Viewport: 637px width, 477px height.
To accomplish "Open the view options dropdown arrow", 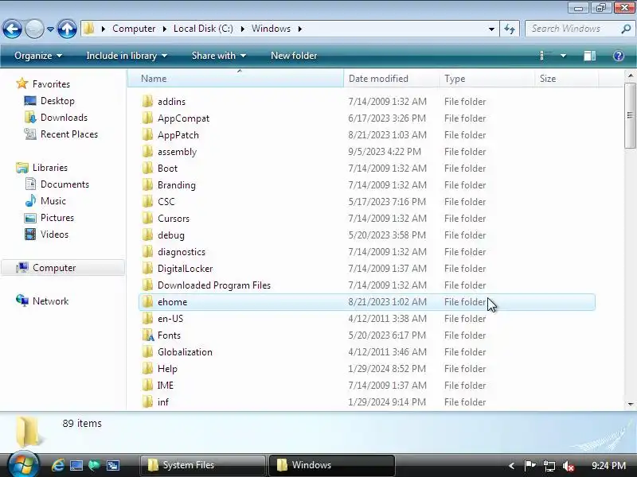I will (x=563, y=56).
